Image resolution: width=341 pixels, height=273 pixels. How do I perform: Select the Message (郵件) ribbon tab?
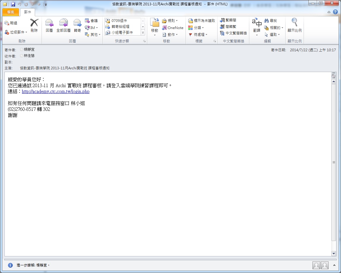(27, 12)
